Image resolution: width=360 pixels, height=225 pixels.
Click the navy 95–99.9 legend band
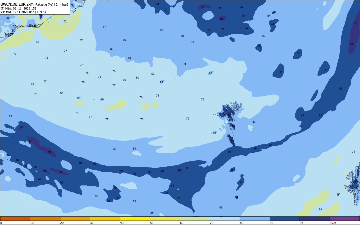click(315, 219)
